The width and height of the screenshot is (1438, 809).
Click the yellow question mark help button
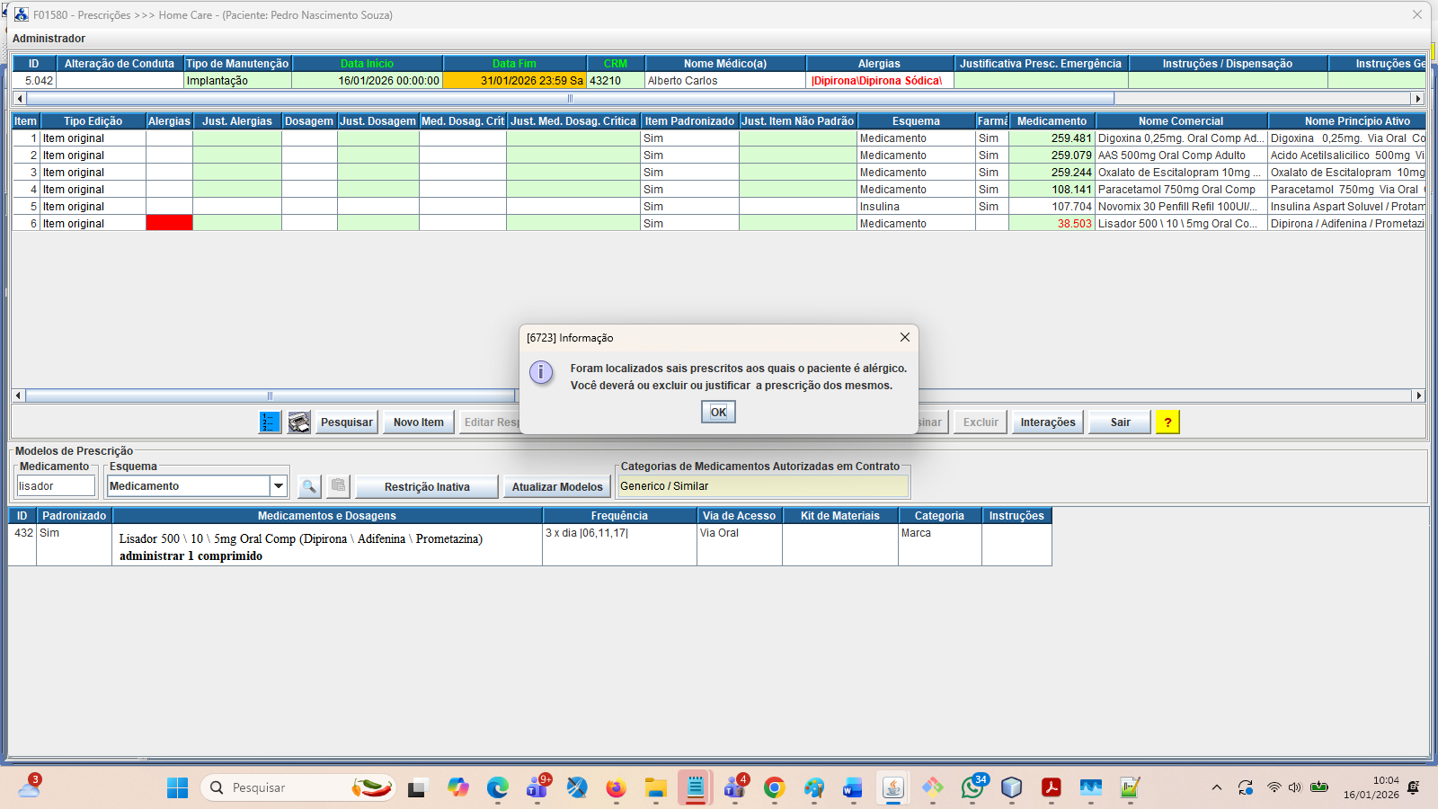coord(1167,422)
